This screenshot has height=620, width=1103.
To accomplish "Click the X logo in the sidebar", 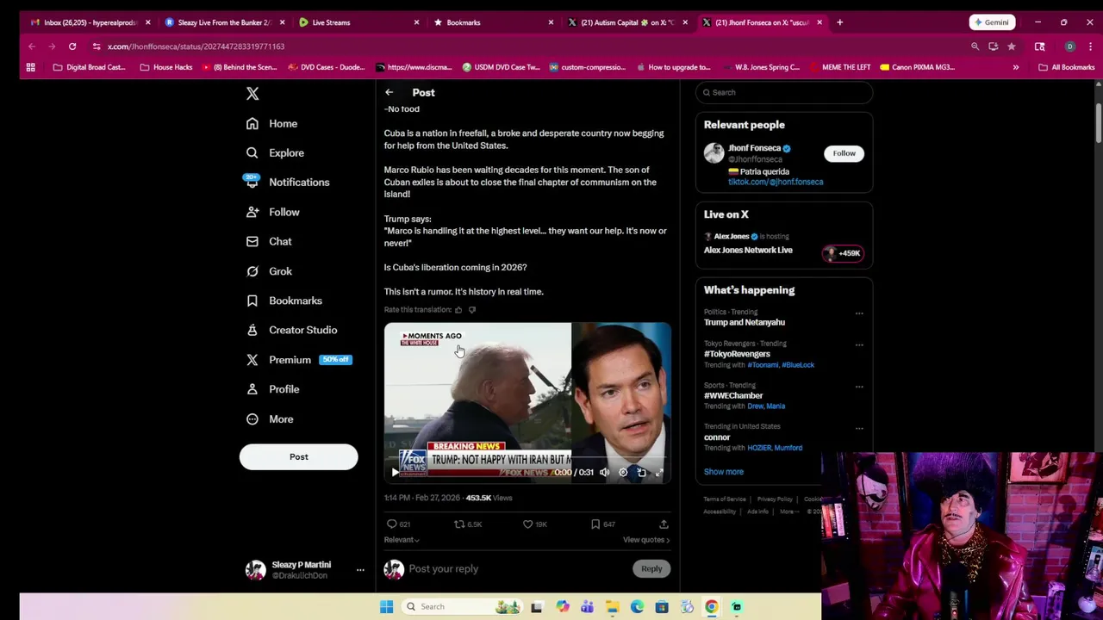I will pyautogui.click(x=252, y=93).
